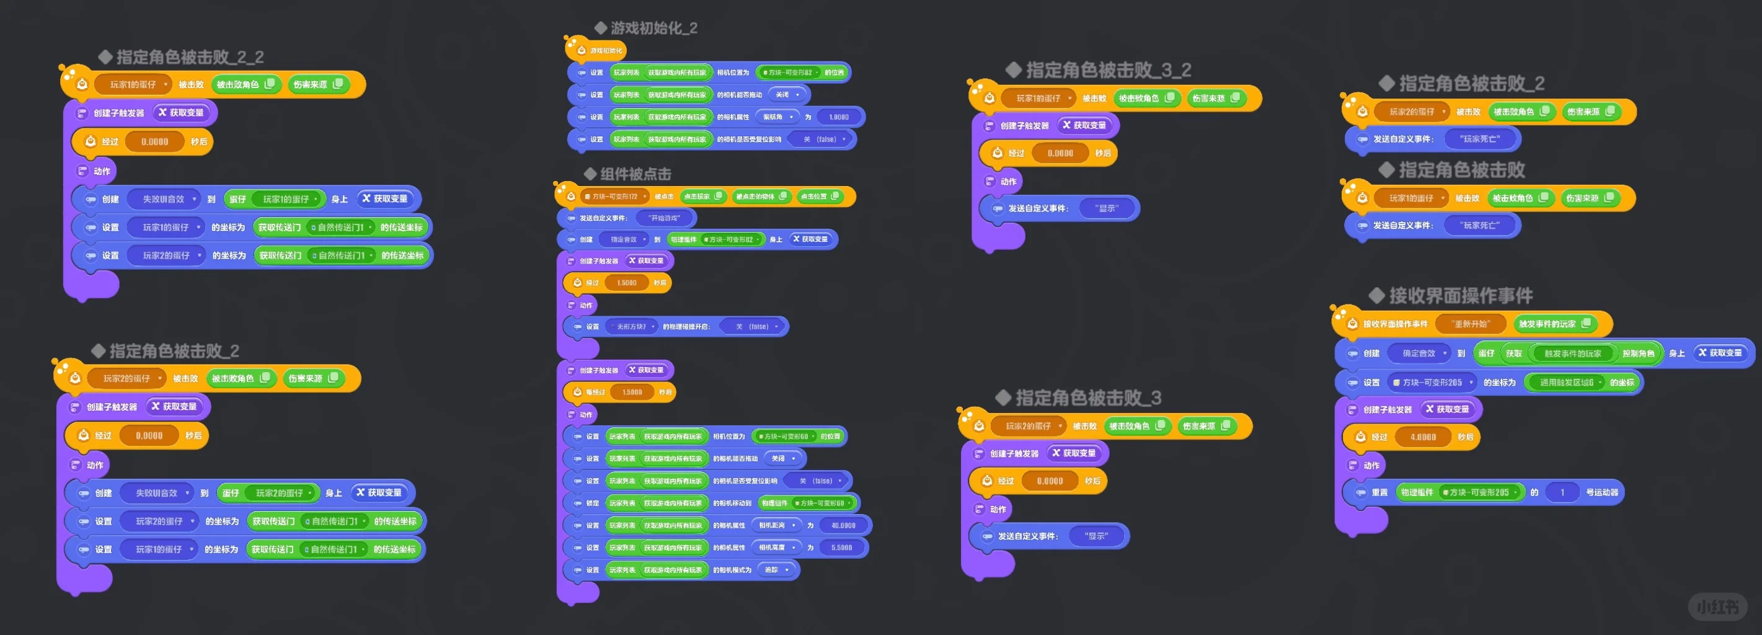Image resolution: width=1762 pixels, height=635 pixels.
Task: Click copy icon beside 点击玩家 parameter
Action: [x=718, y=197]
